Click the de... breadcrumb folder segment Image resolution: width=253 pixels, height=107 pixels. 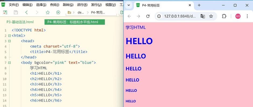tap(81, 12)
